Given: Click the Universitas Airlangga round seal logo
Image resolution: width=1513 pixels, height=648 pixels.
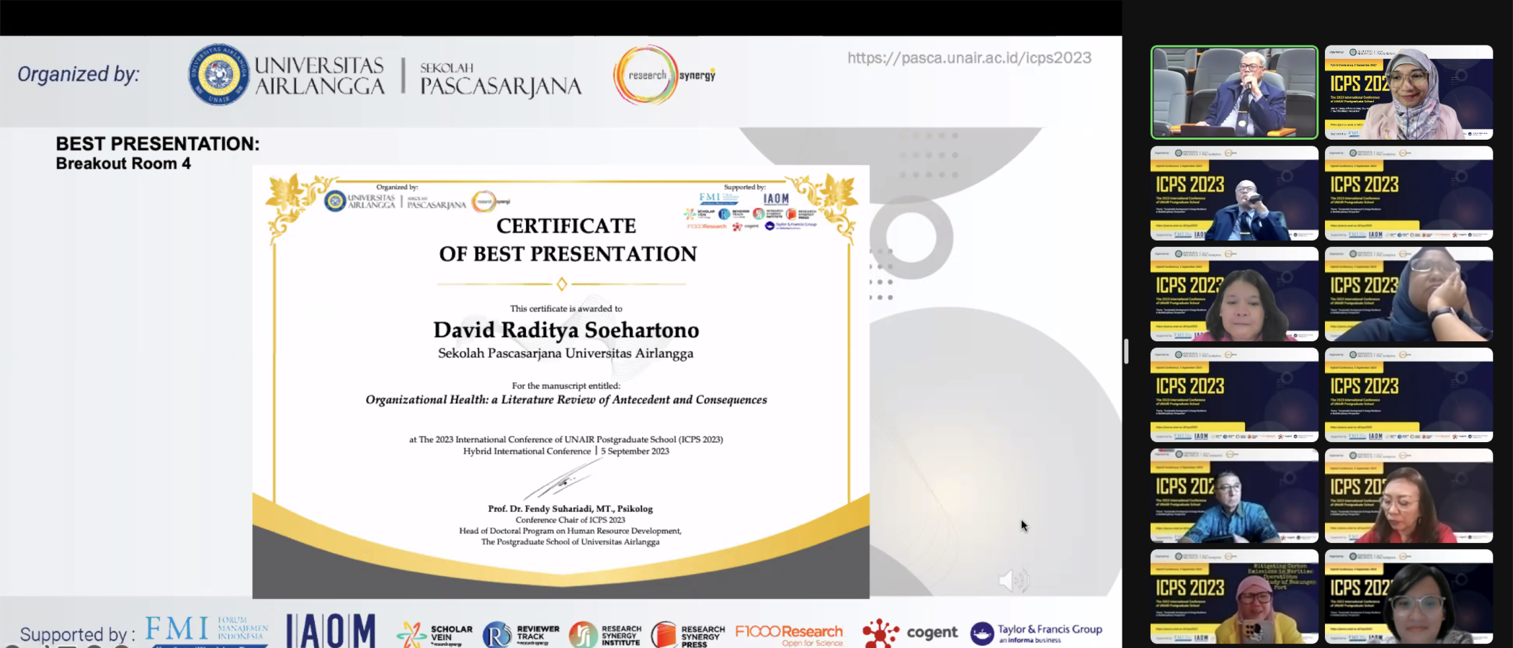Looking at the screenshot, I should point(219,75).
